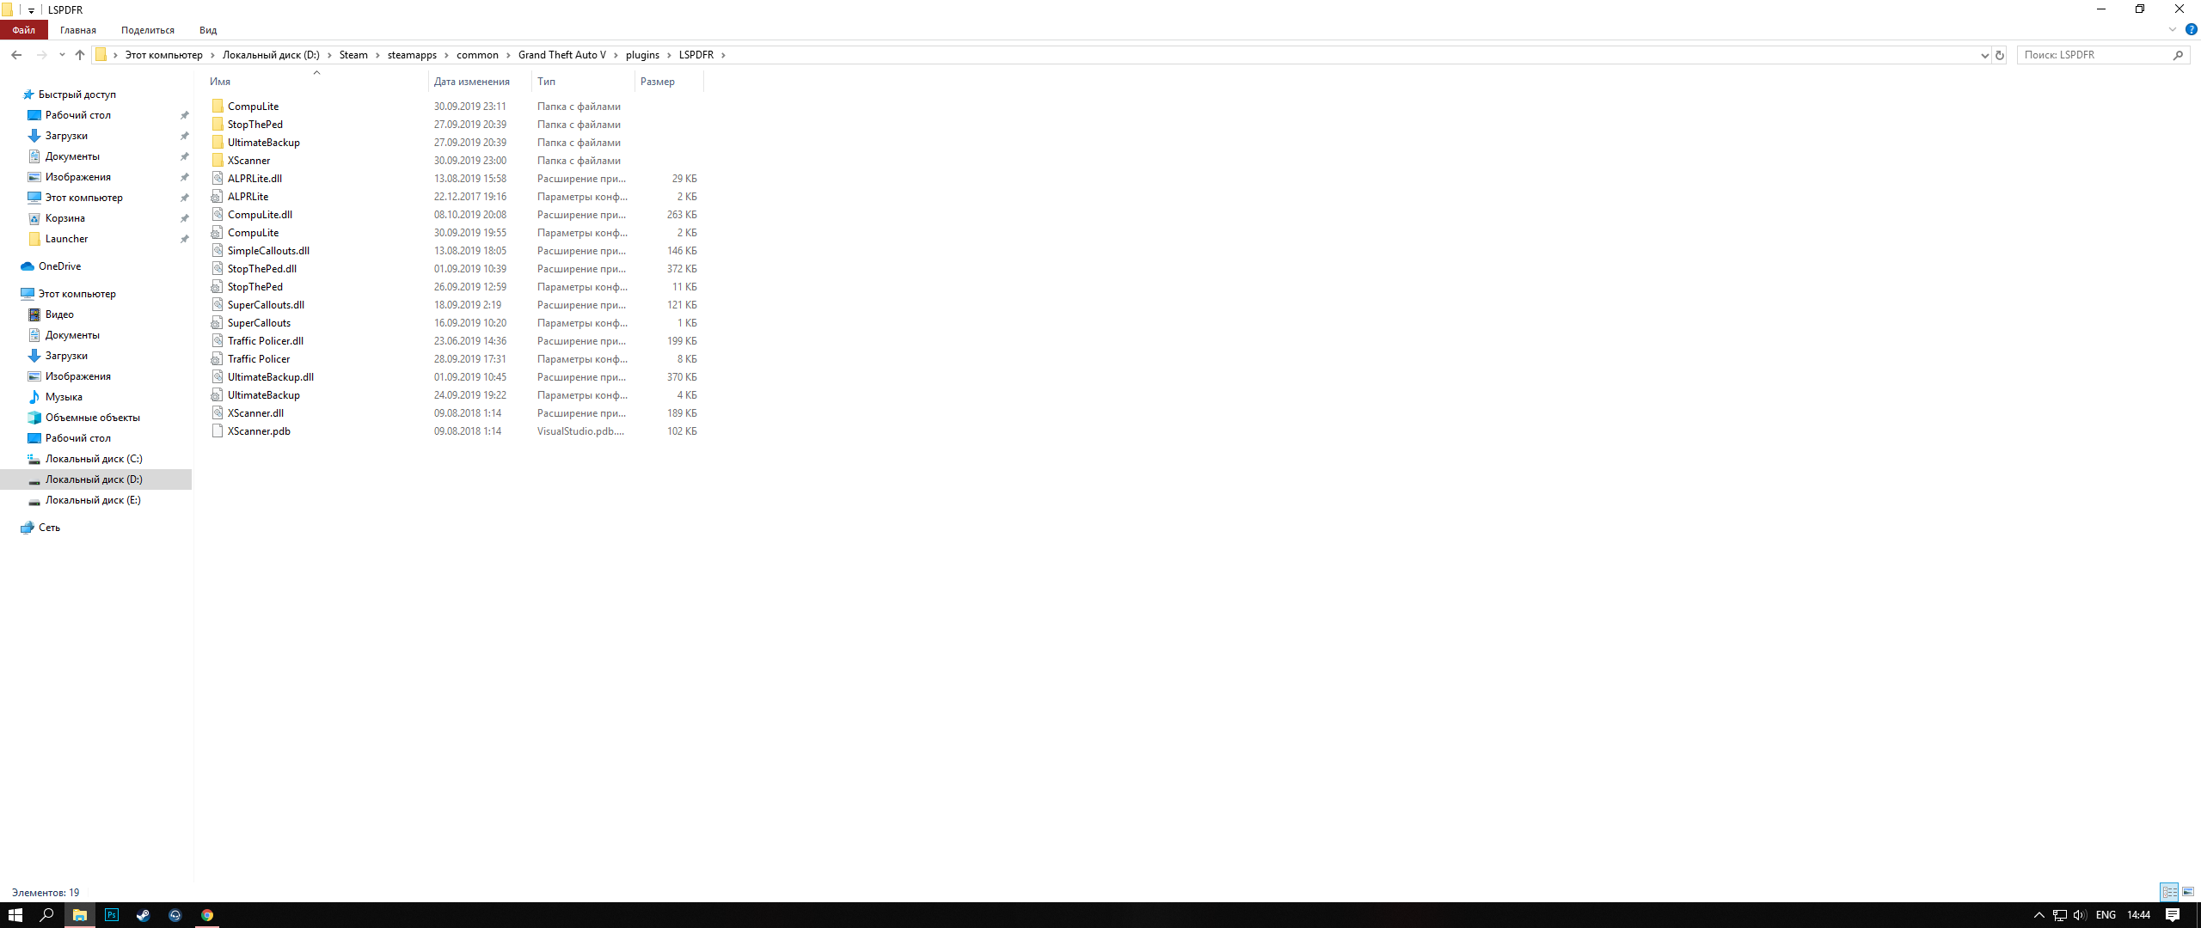Open Steam from the taskbar
The width and height of the screenshot is (2201, 928).
[x=144, y=915]
